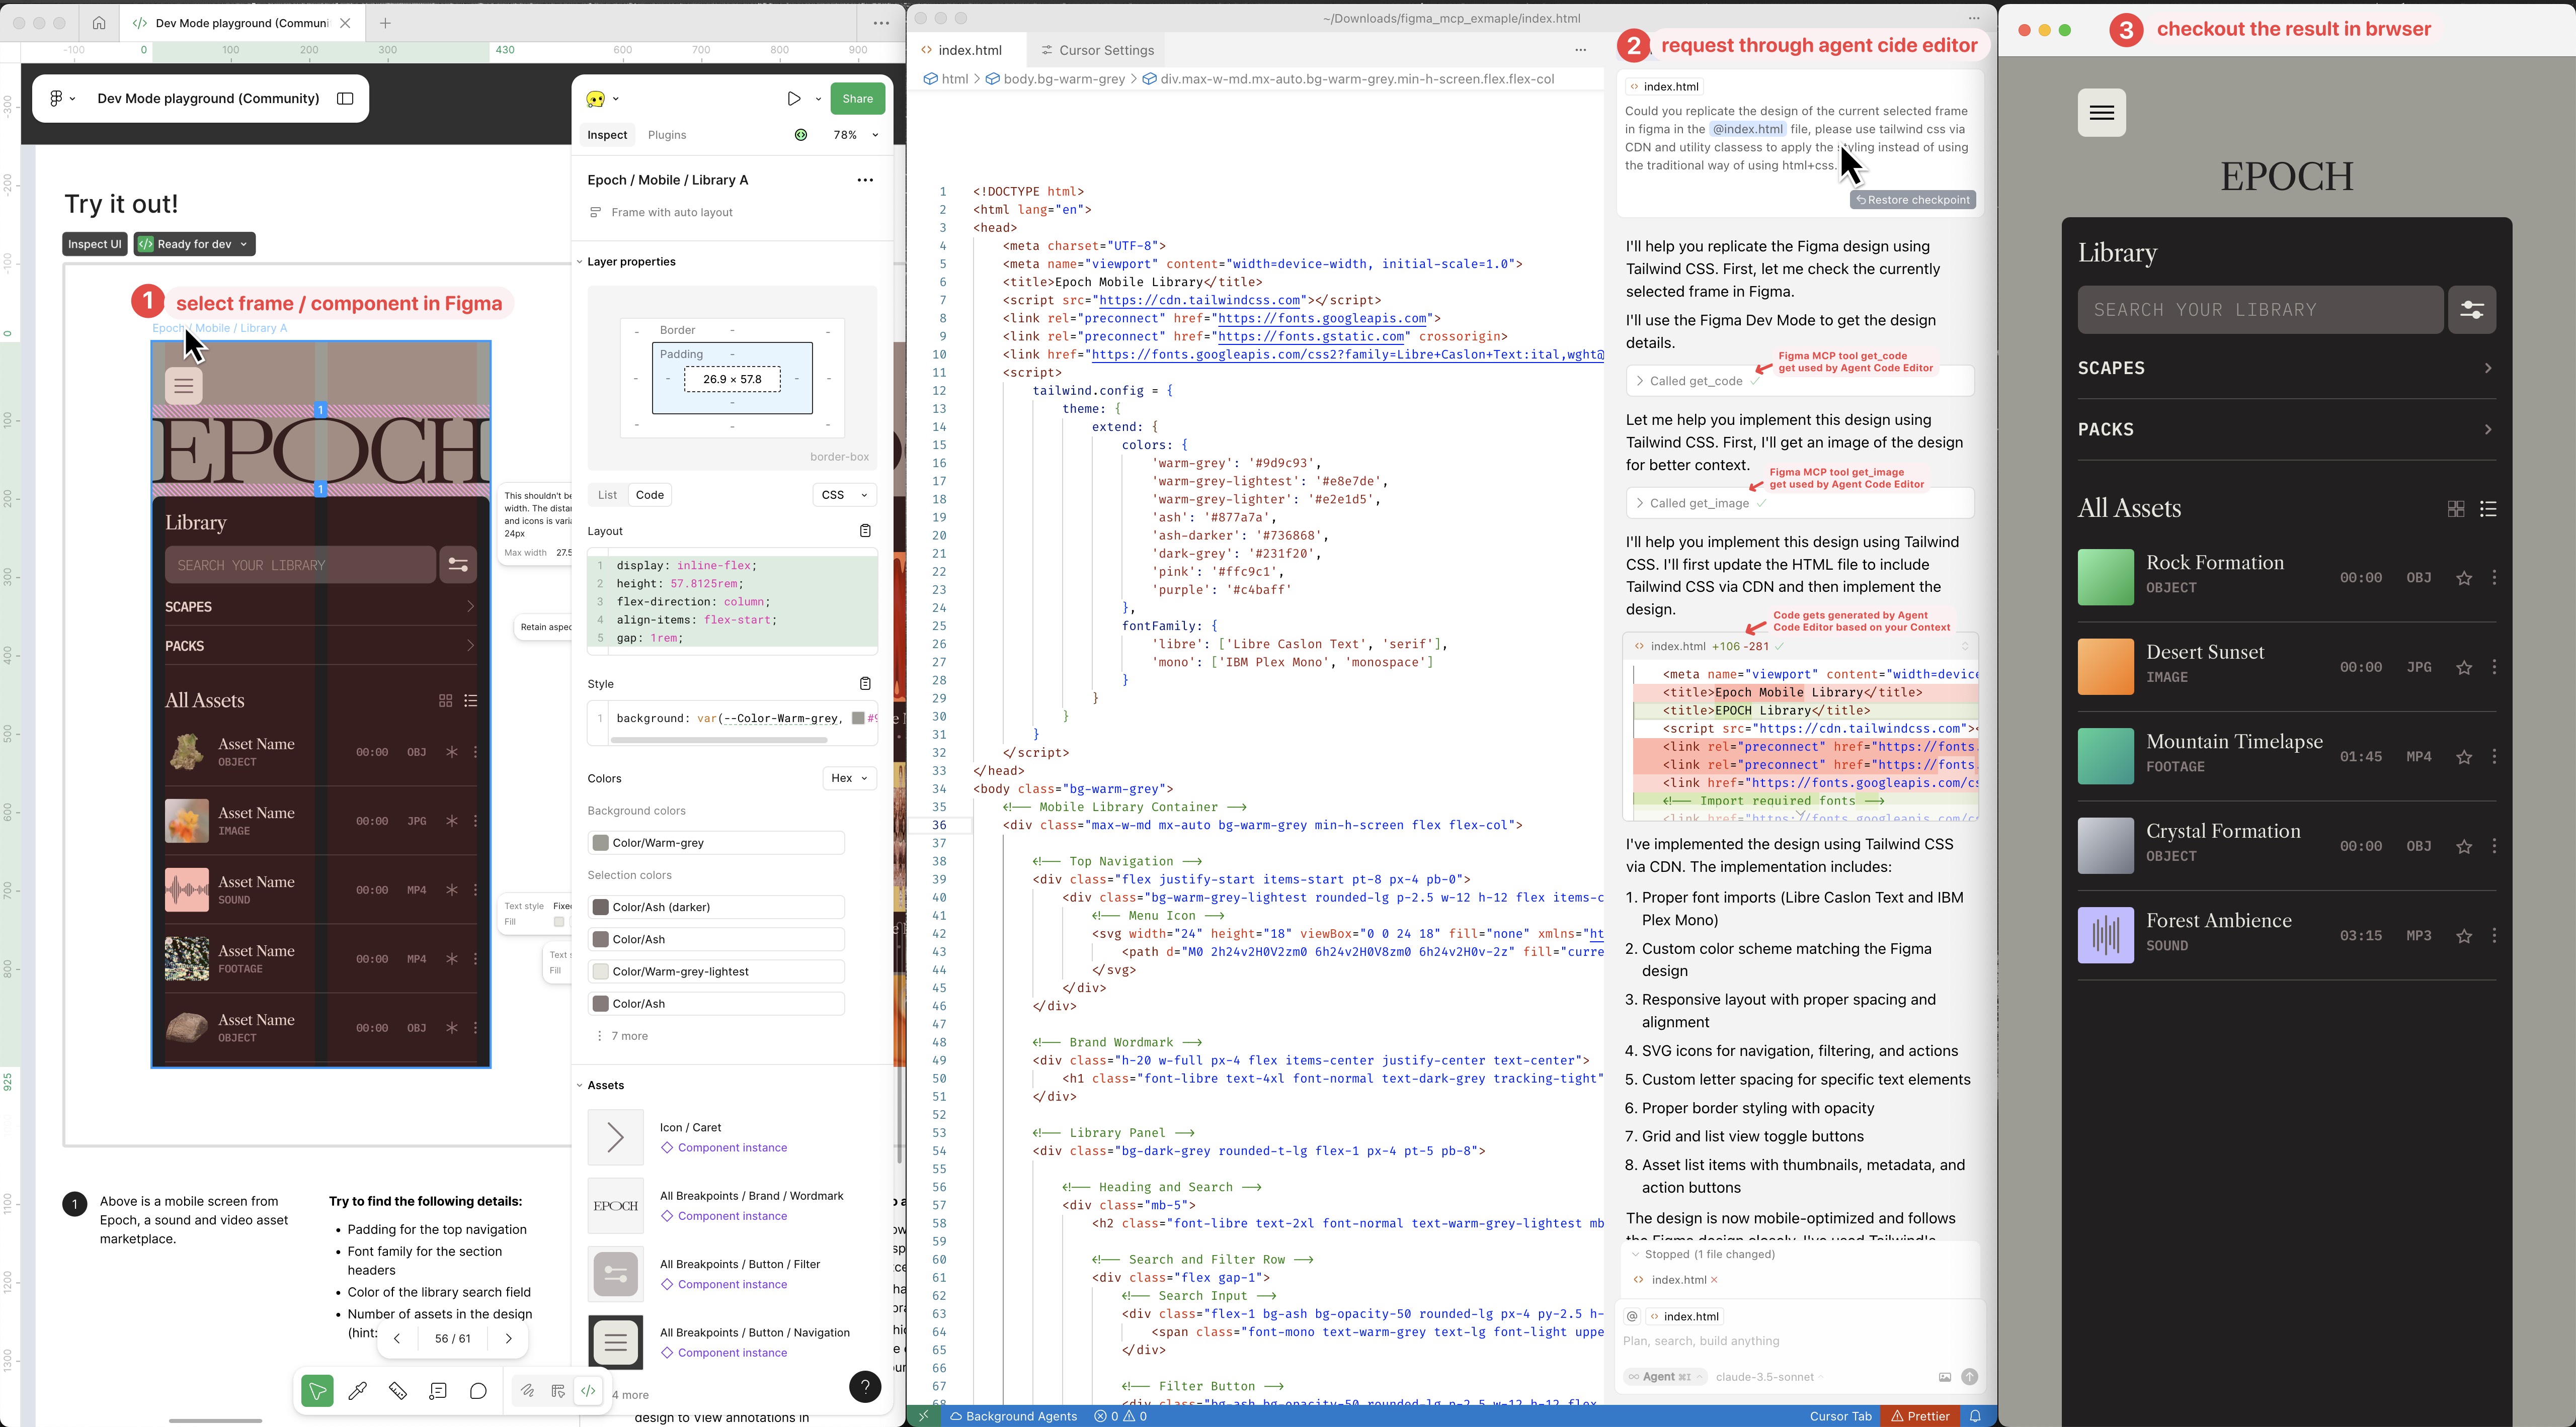The width and height of the screenshot is (2576, 1427).
Task: Select the Inspect tab
Action: point(607,135)
